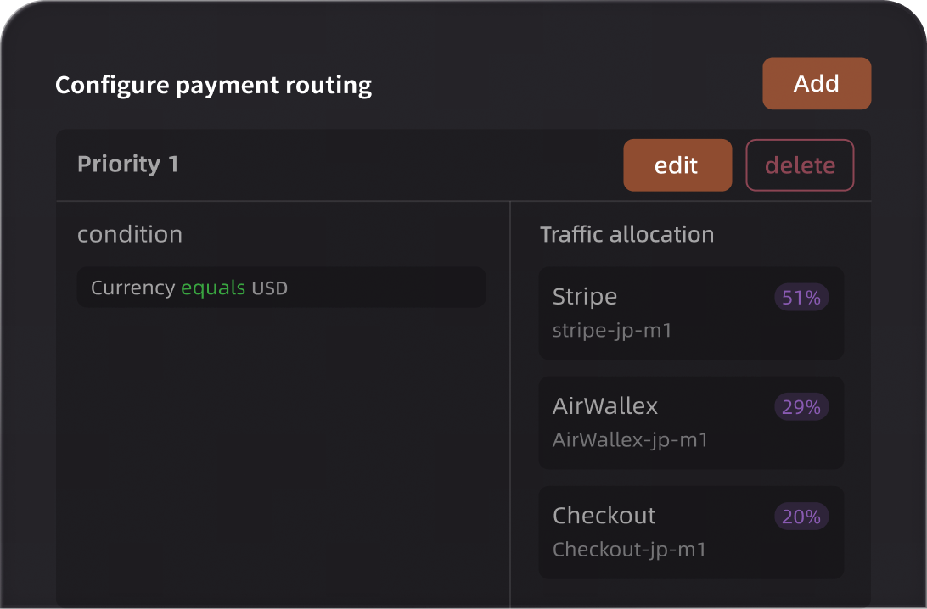
Task: Click the AirWallex-jp-m1 account label
Action: [x=630, y=440]
